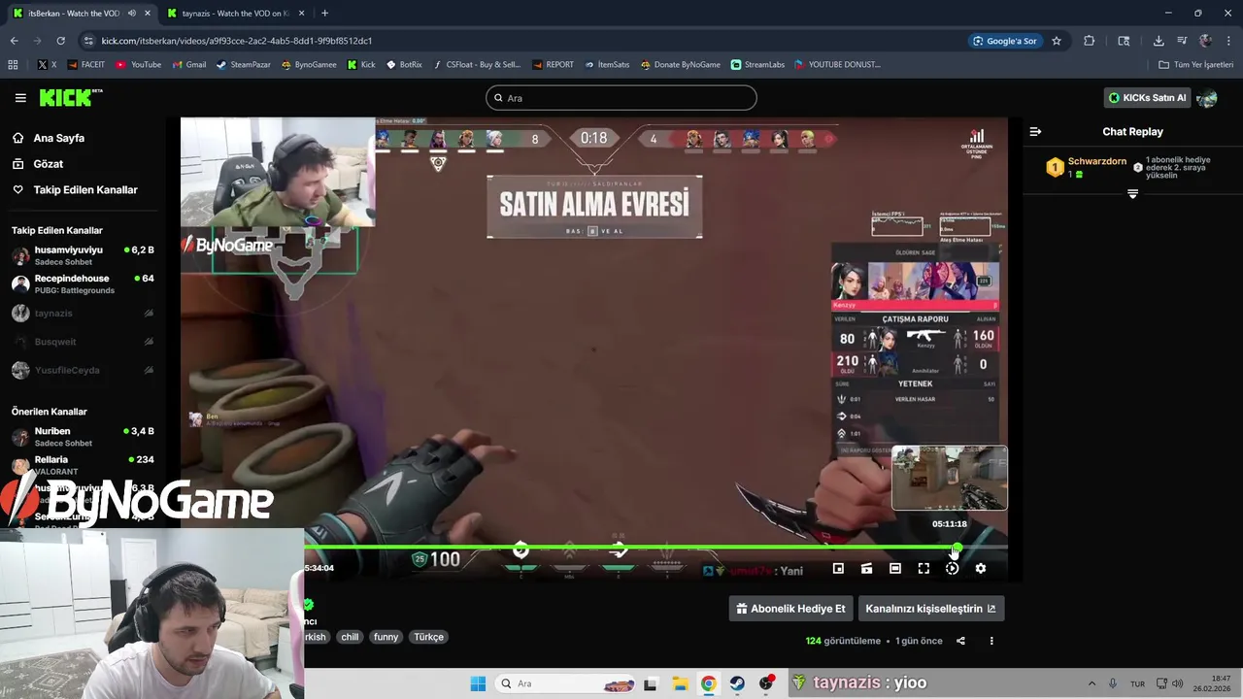Image resolution: width=1243 pixels, height=699 pixels.
Task: View site information icon in address bar
Action: point(88,41)
